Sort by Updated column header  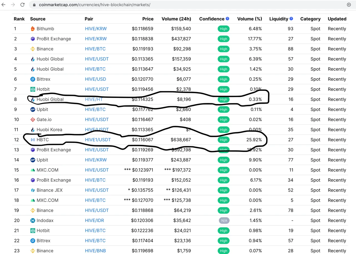(x=337, y=19)
